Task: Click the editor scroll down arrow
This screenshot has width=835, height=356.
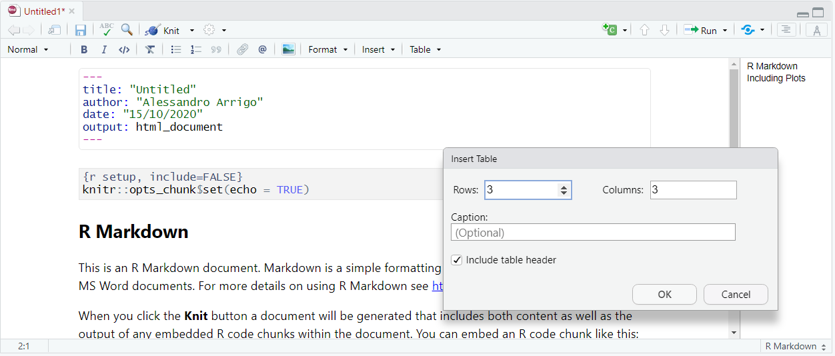Action: point(734,333)
